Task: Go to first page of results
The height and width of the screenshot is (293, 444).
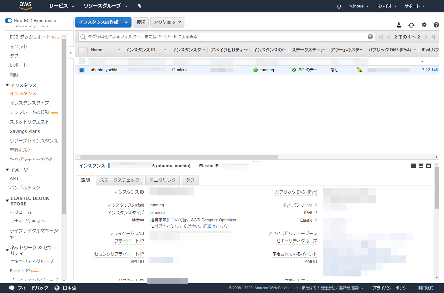Action: (x=381, y=37)
